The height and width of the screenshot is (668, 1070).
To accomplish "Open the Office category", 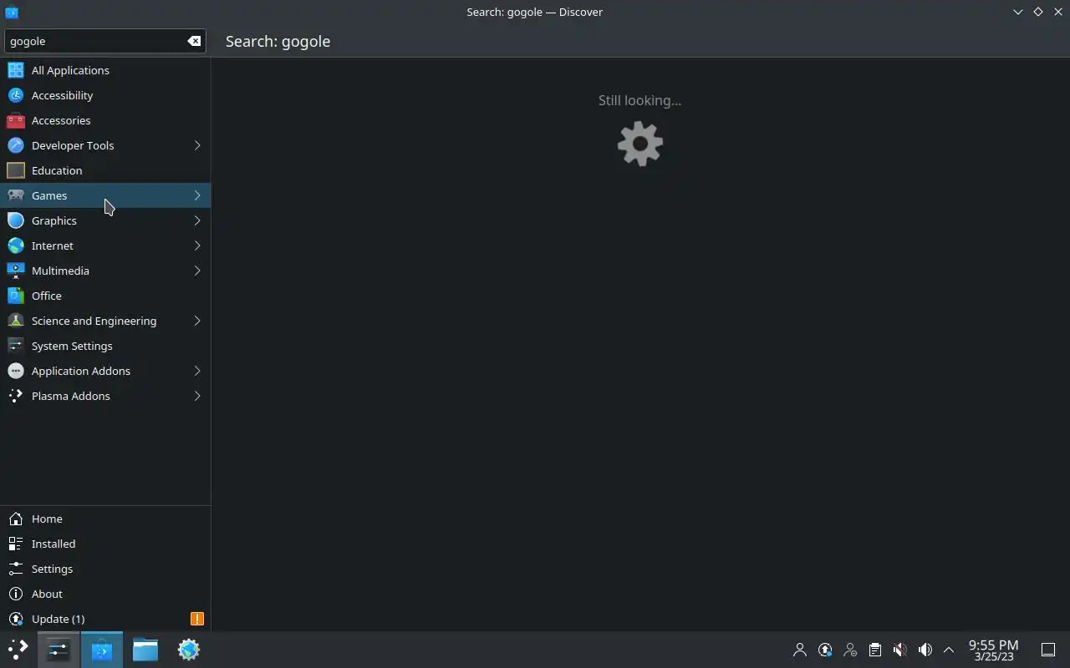I will (x=105, y=296).
